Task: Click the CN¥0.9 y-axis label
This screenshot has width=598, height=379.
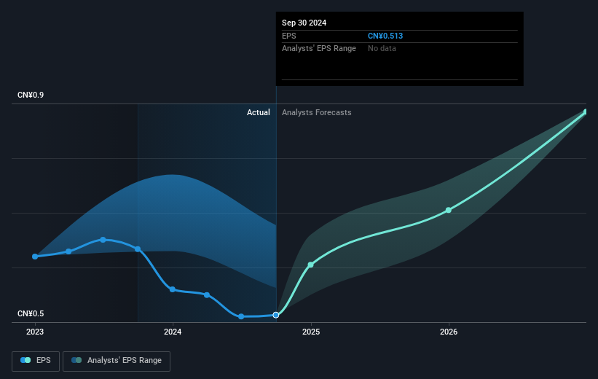Action: [x=31, y=95]
